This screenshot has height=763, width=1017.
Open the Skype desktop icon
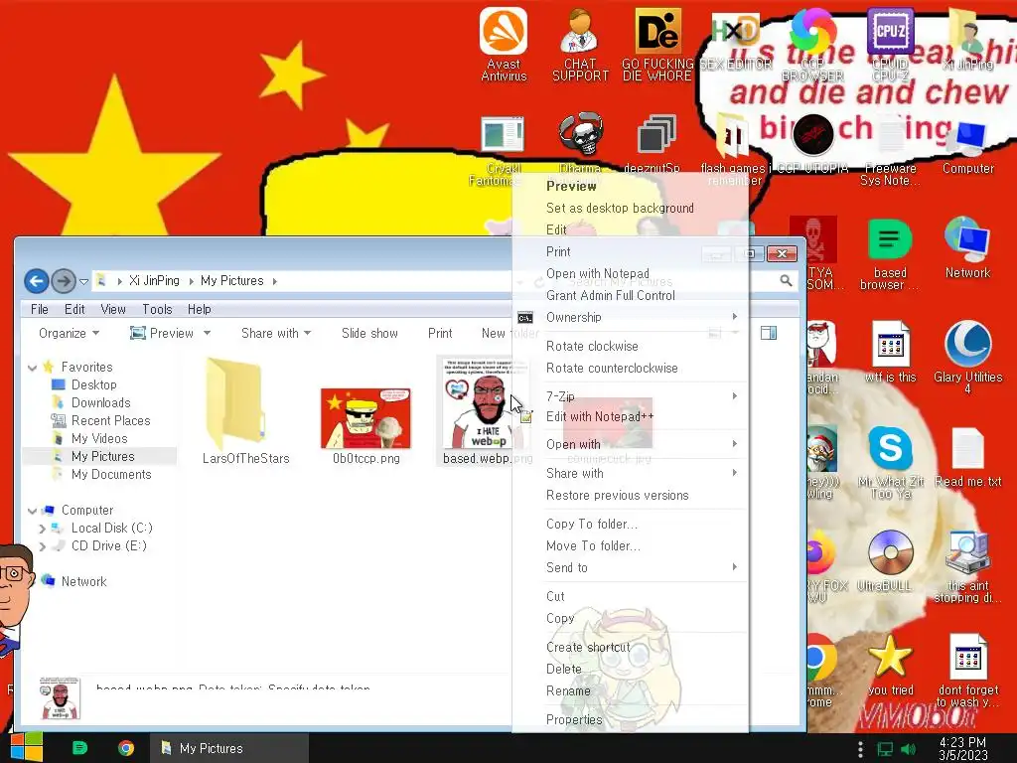click(890, 462)
